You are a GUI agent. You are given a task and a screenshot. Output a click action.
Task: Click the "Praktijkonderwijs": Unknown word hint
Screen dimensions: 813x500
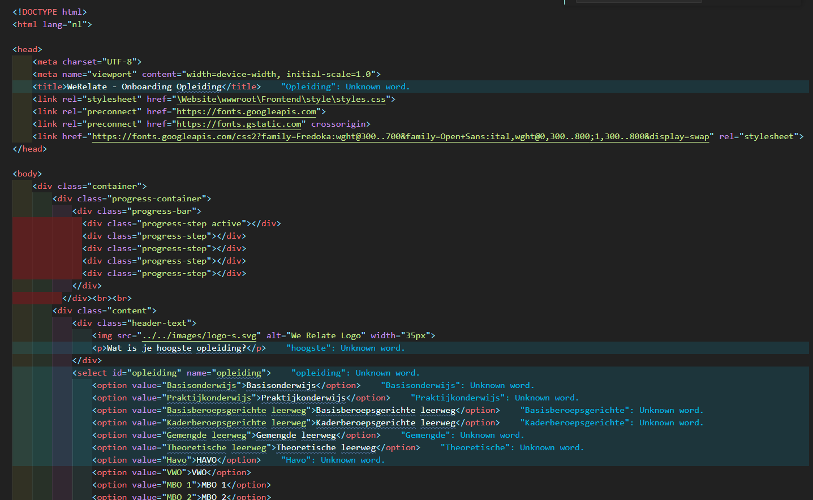[x=494, y=398]
